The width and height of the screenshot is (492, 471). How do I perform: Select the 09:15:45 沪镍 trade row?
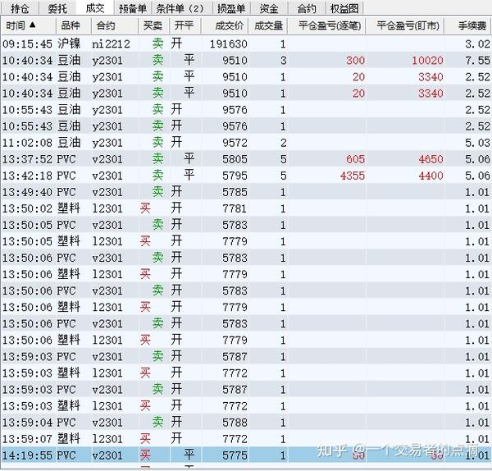(246, 43)
